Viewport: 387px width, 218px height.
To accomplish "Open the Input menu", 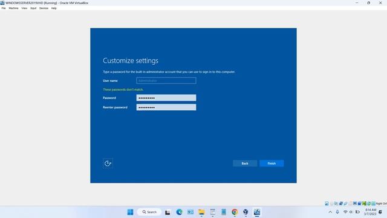I will [x=33, y=8].
